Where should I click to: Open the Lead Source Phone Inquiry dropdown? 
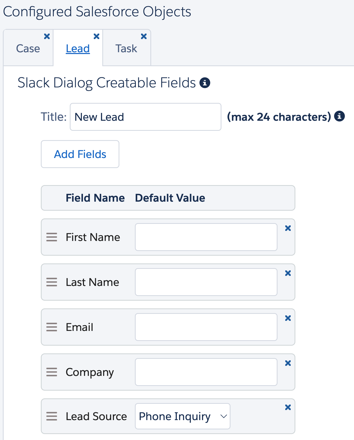pyautogui.click(x=182, y=416)
